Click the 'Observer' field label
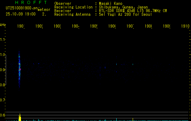 pos(63,4)
